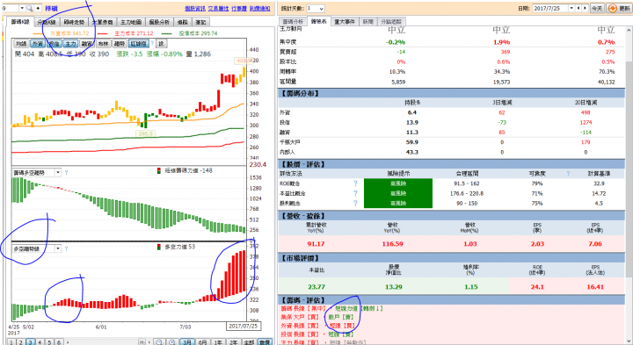
Task: Click the chart scrollbar right arrow
Action: (x=149, y=342)
